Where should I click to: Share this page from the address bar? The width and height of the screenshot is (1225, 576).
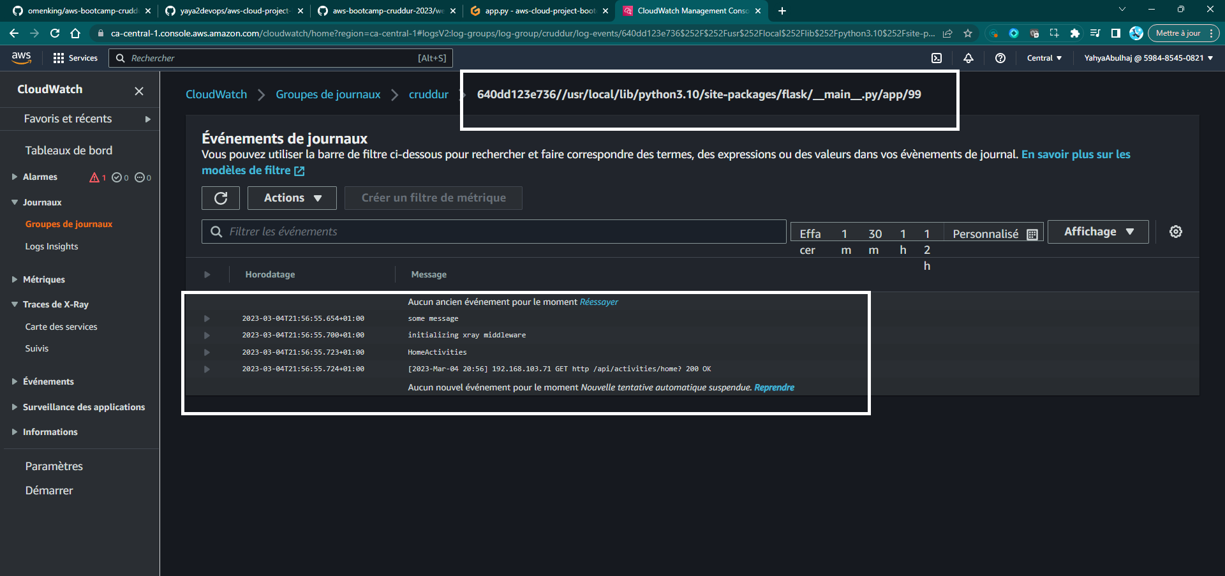[948, 33]
